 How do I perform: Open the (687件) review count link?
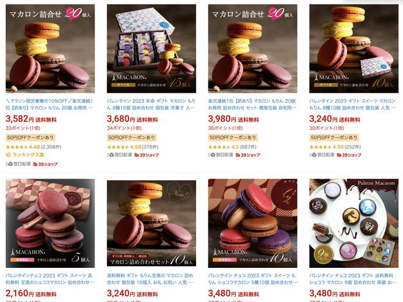pos(248,147)
